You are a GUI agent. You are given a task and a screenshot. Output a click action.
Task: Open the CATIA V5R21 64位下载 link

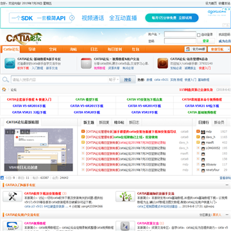coord(202,106)
